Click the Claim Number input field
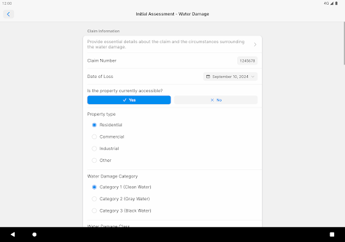 (247, 61)
